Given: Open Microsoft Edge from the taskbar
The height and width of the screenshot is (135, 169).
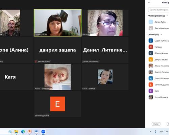Looking at the screenshot, I should tap(23, 132).
